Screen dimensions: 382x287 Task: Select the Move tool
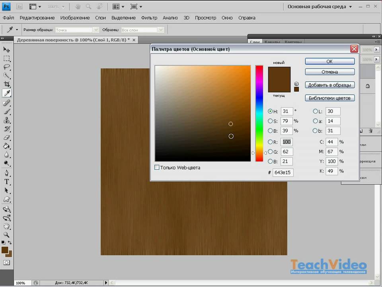point(7,50)
